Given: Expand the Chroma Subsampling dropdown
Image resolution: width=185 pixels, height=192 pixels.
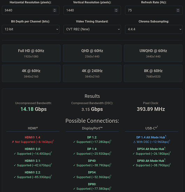Looking at the screenshot, I should click(x=154, y=29).
